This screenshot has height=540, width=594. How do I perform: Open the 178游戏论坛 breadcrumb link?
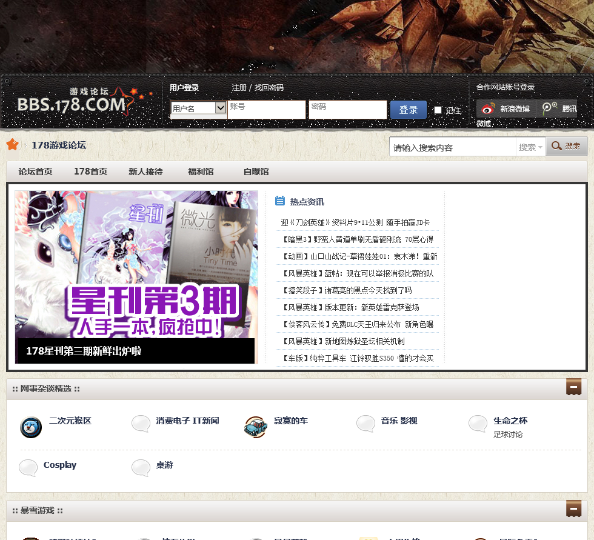(59, 145)
